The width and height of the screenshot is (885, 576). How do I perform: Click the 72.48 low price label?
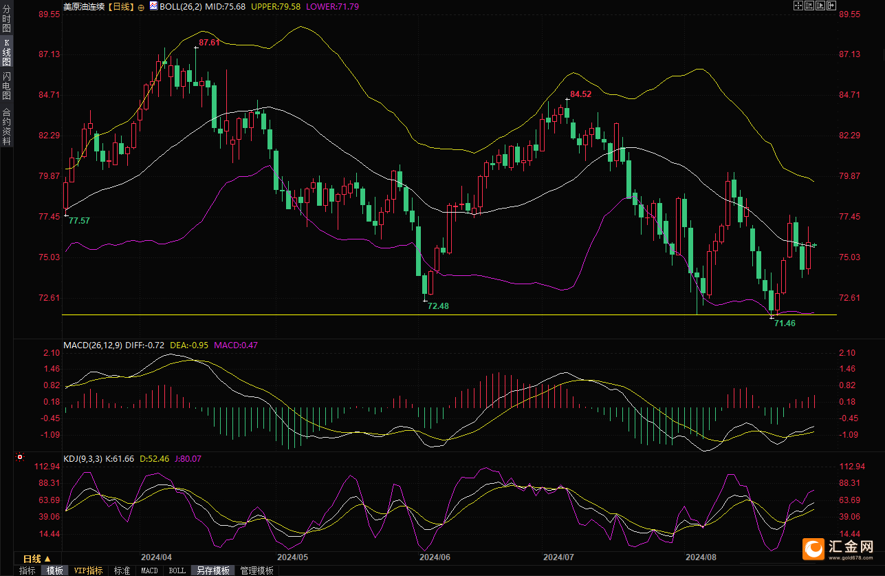(438, 306)
